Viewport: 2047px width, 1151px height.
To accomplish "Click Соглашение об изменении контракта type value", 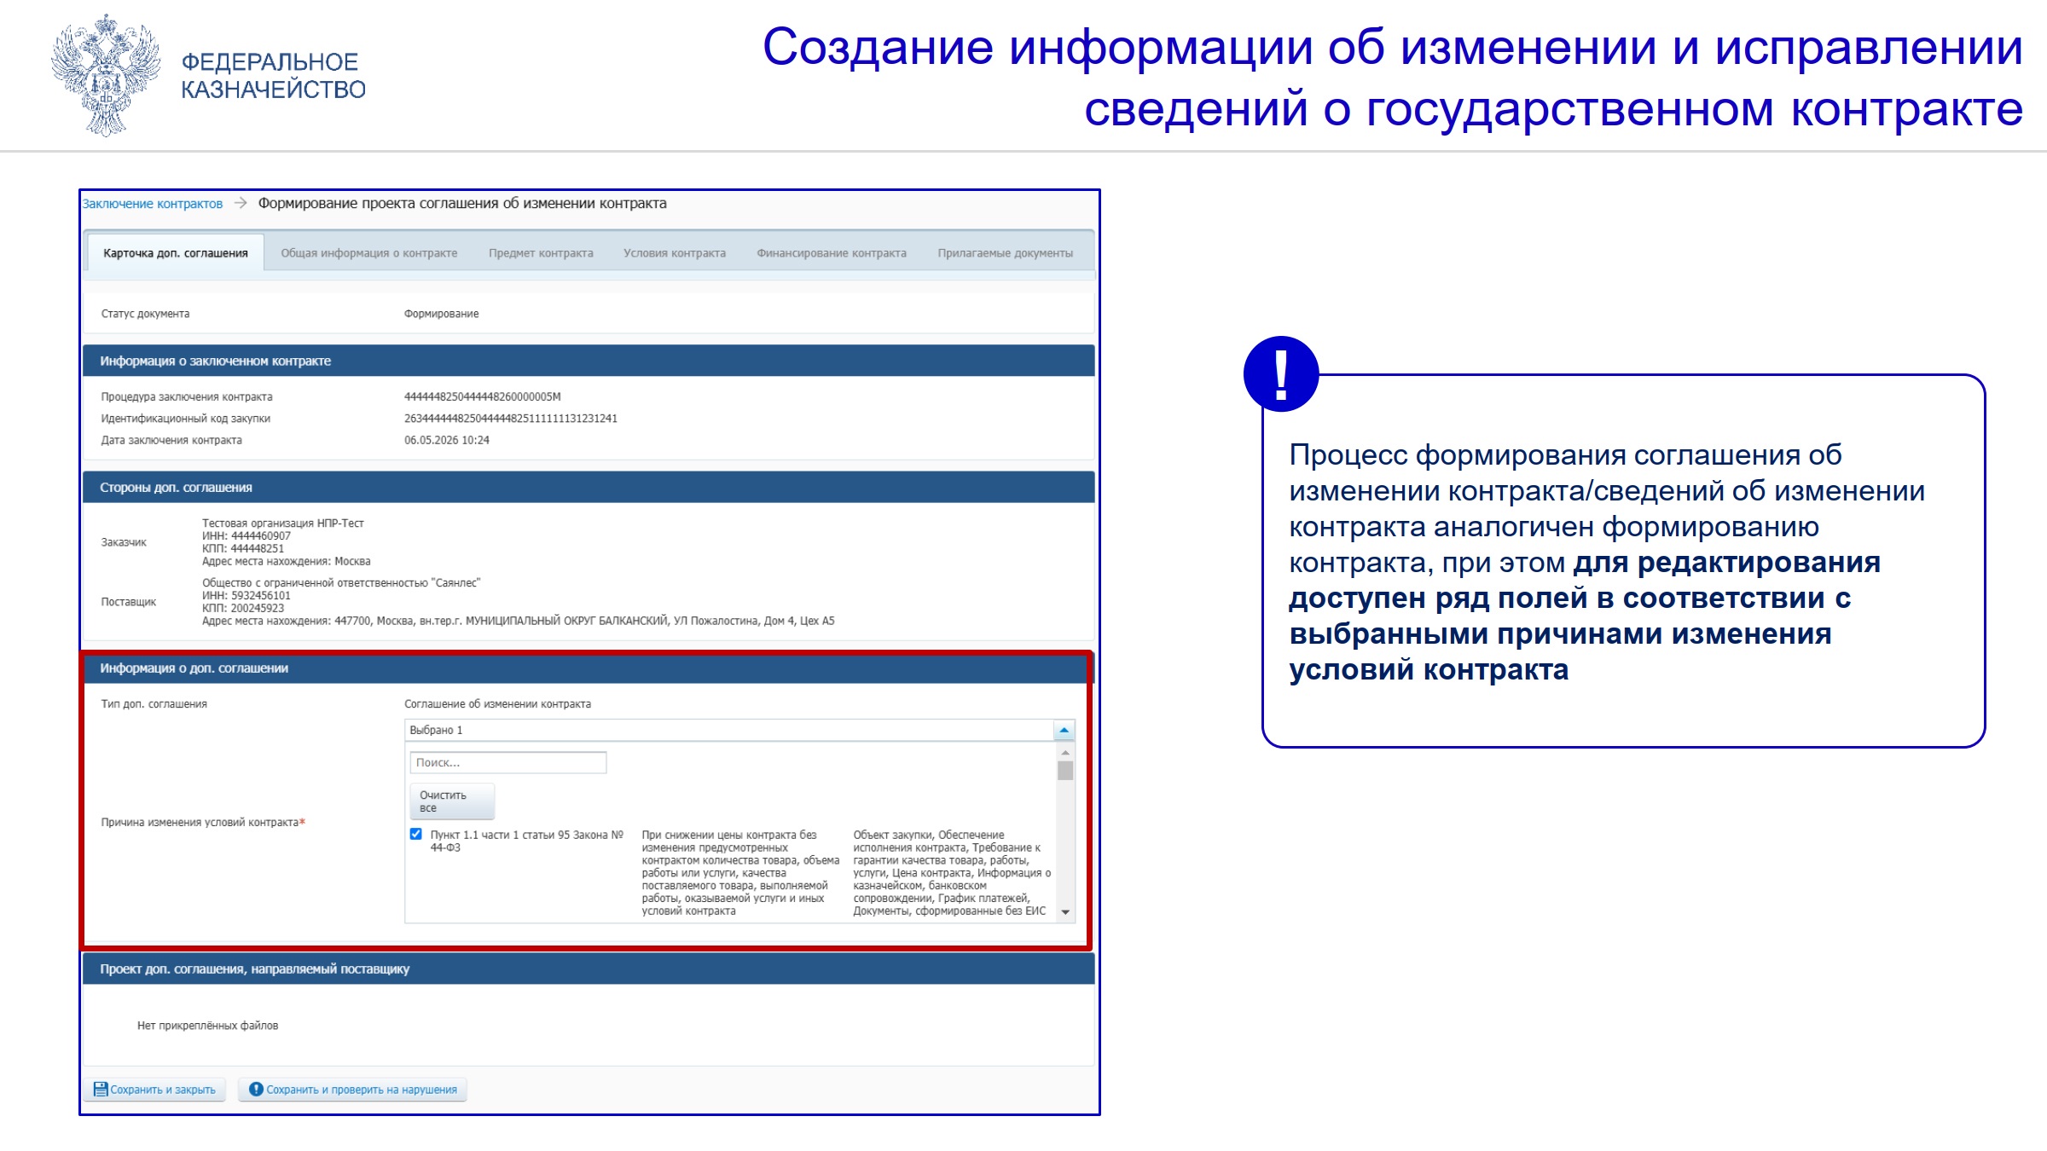I will pyautogui.click(x=498, y=704).
